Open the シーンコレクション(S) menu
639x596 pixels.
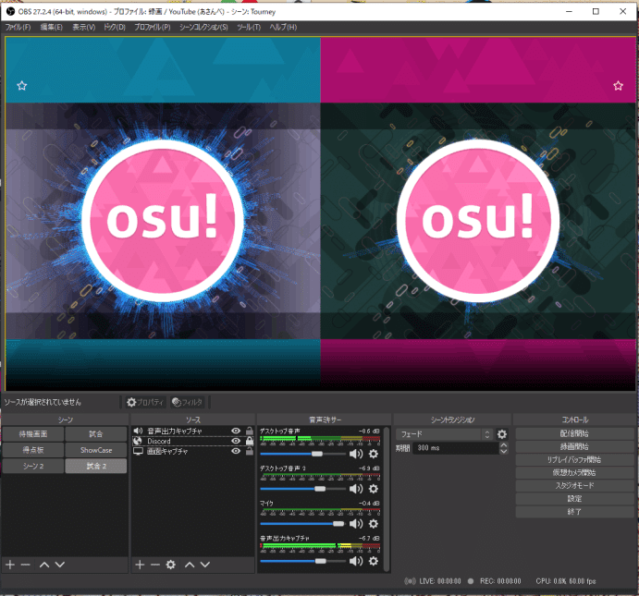click(x=203, y=28)
